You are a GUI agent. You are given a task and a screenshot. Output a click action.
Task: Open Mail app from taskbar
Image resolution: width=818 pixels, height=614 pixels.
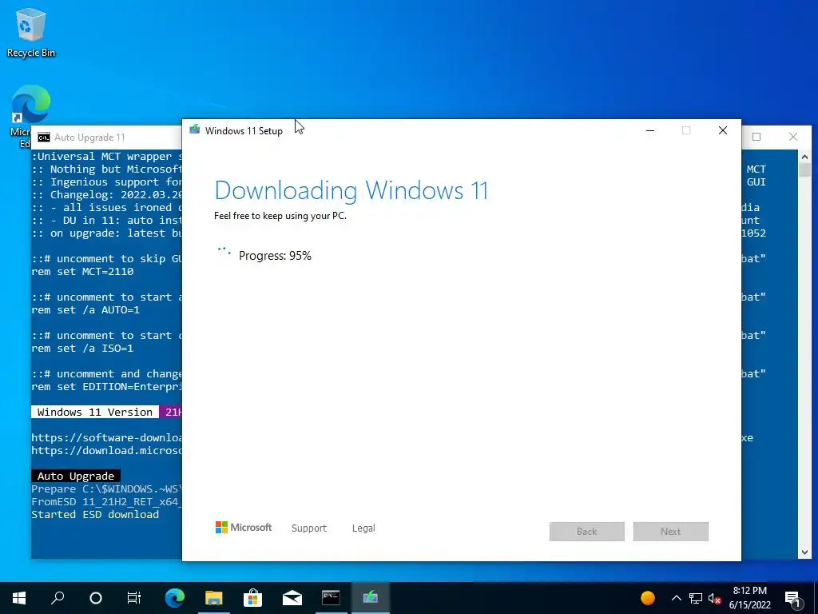point(292,598)
